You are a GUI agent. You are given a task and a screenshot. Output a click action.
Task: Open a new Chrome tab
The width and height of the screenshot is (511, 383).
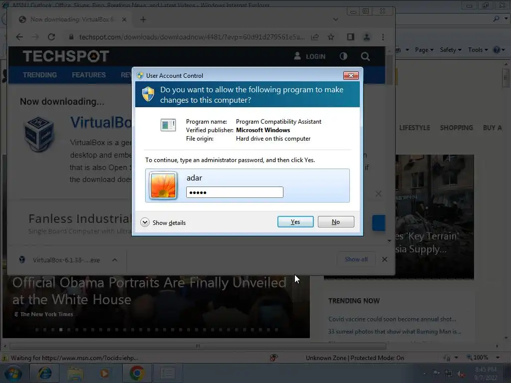pyautogui.click(x=143, y=19)
